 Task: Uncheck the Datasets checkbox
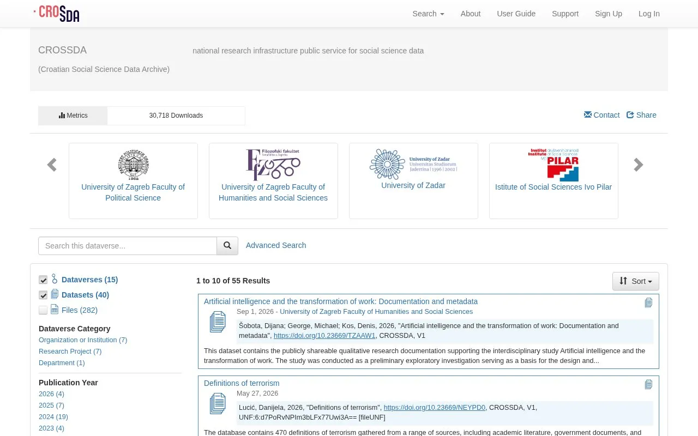43,295
